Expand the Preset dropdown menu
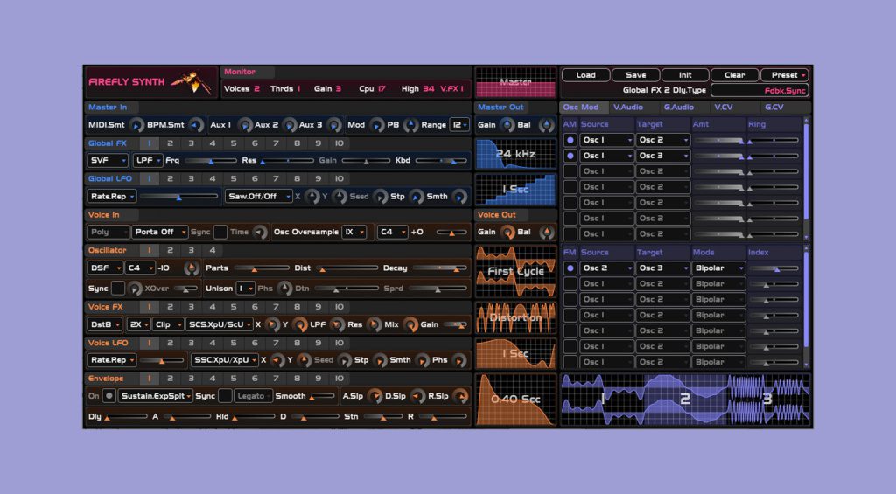 [784, 75]
